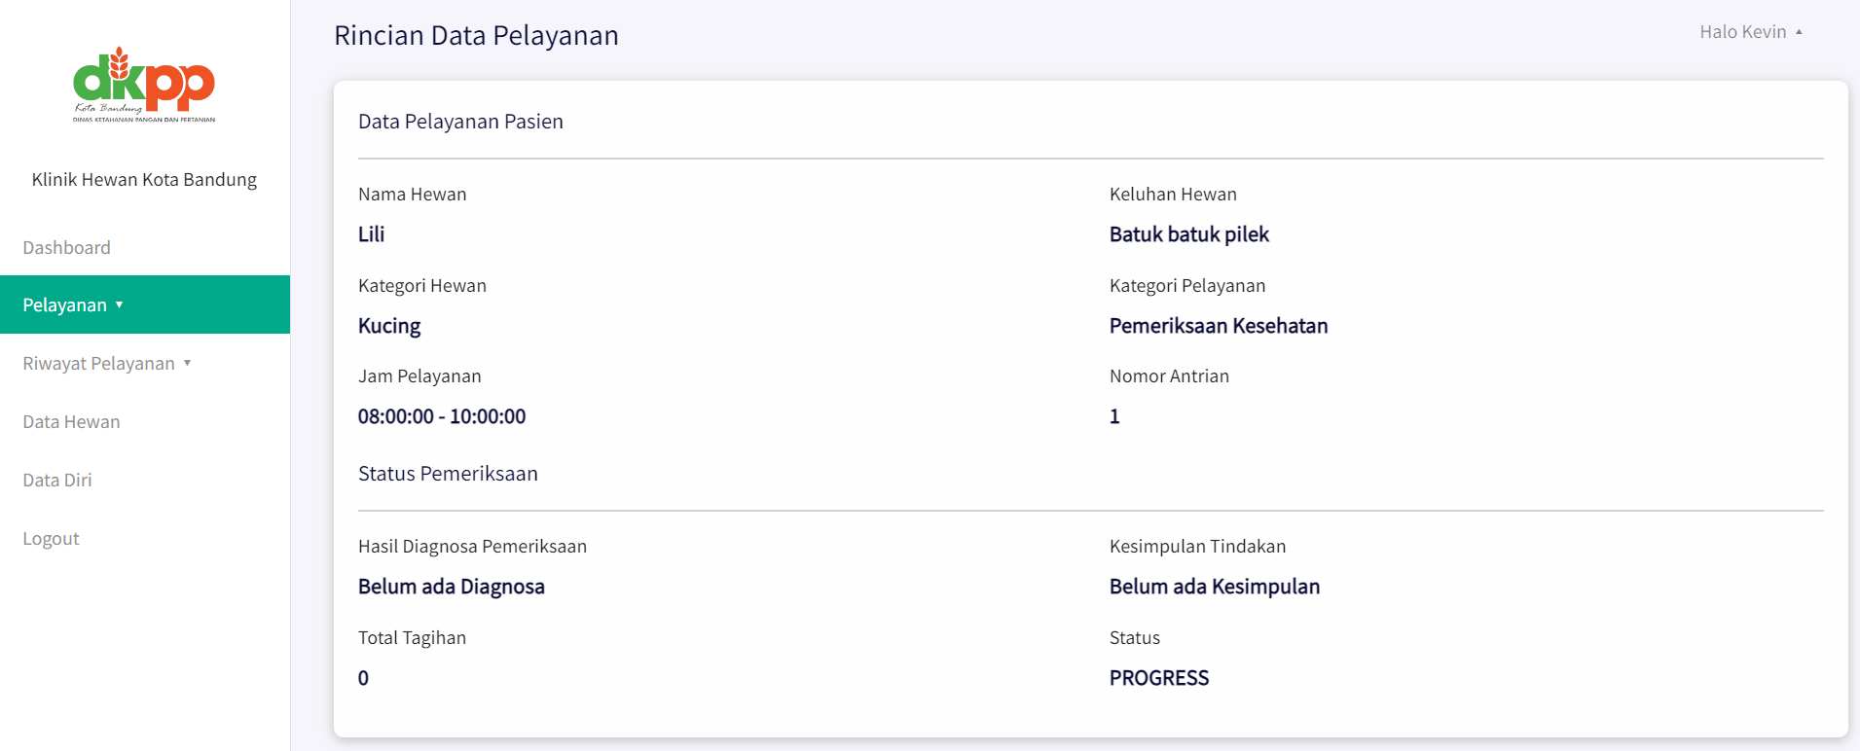Click the Rincian Data Pelayanan page heading
Screen dimensions: 1860x751
(476, 35)
